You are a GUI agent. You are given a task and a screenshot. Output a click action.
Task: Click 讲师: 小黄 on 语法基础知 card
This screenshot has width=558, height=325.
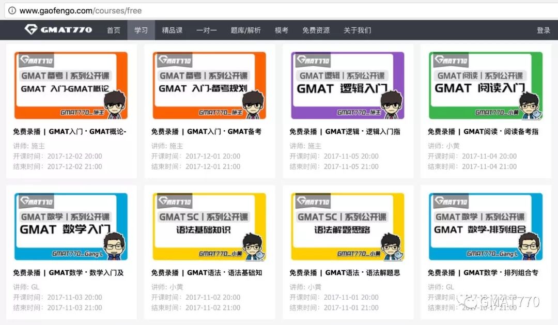pos(167,287)
